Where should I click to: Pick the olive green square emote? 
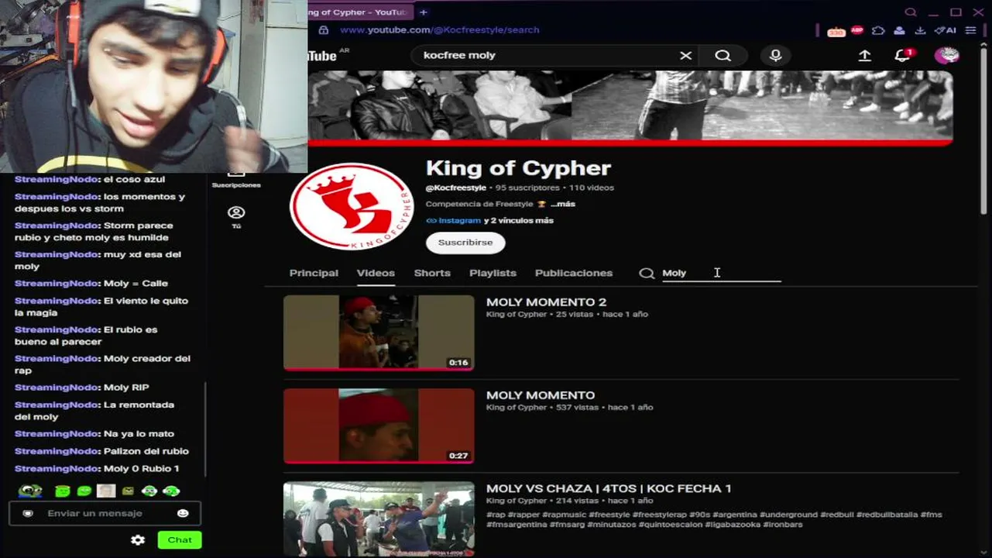(x=129, y=491)
